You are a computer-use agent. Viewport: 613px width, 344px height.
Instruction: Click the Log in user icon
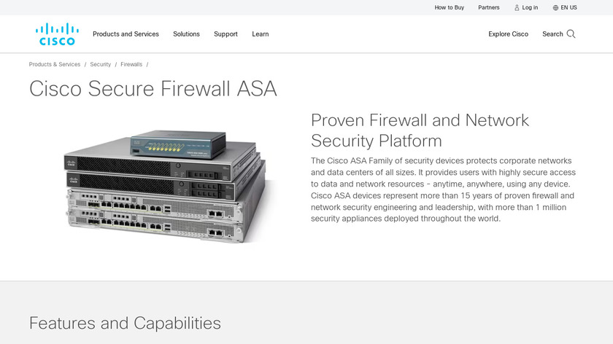click(517, 8)
